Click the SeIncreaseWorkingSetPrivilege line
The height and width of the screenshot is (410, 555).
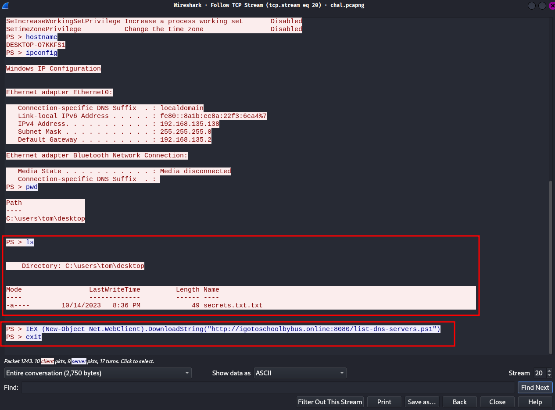pos(154,21)
